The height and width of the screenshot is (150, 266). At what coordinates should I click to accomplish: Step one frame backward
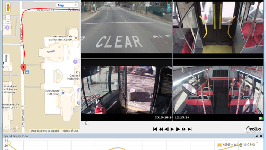[x=166, y=129]
